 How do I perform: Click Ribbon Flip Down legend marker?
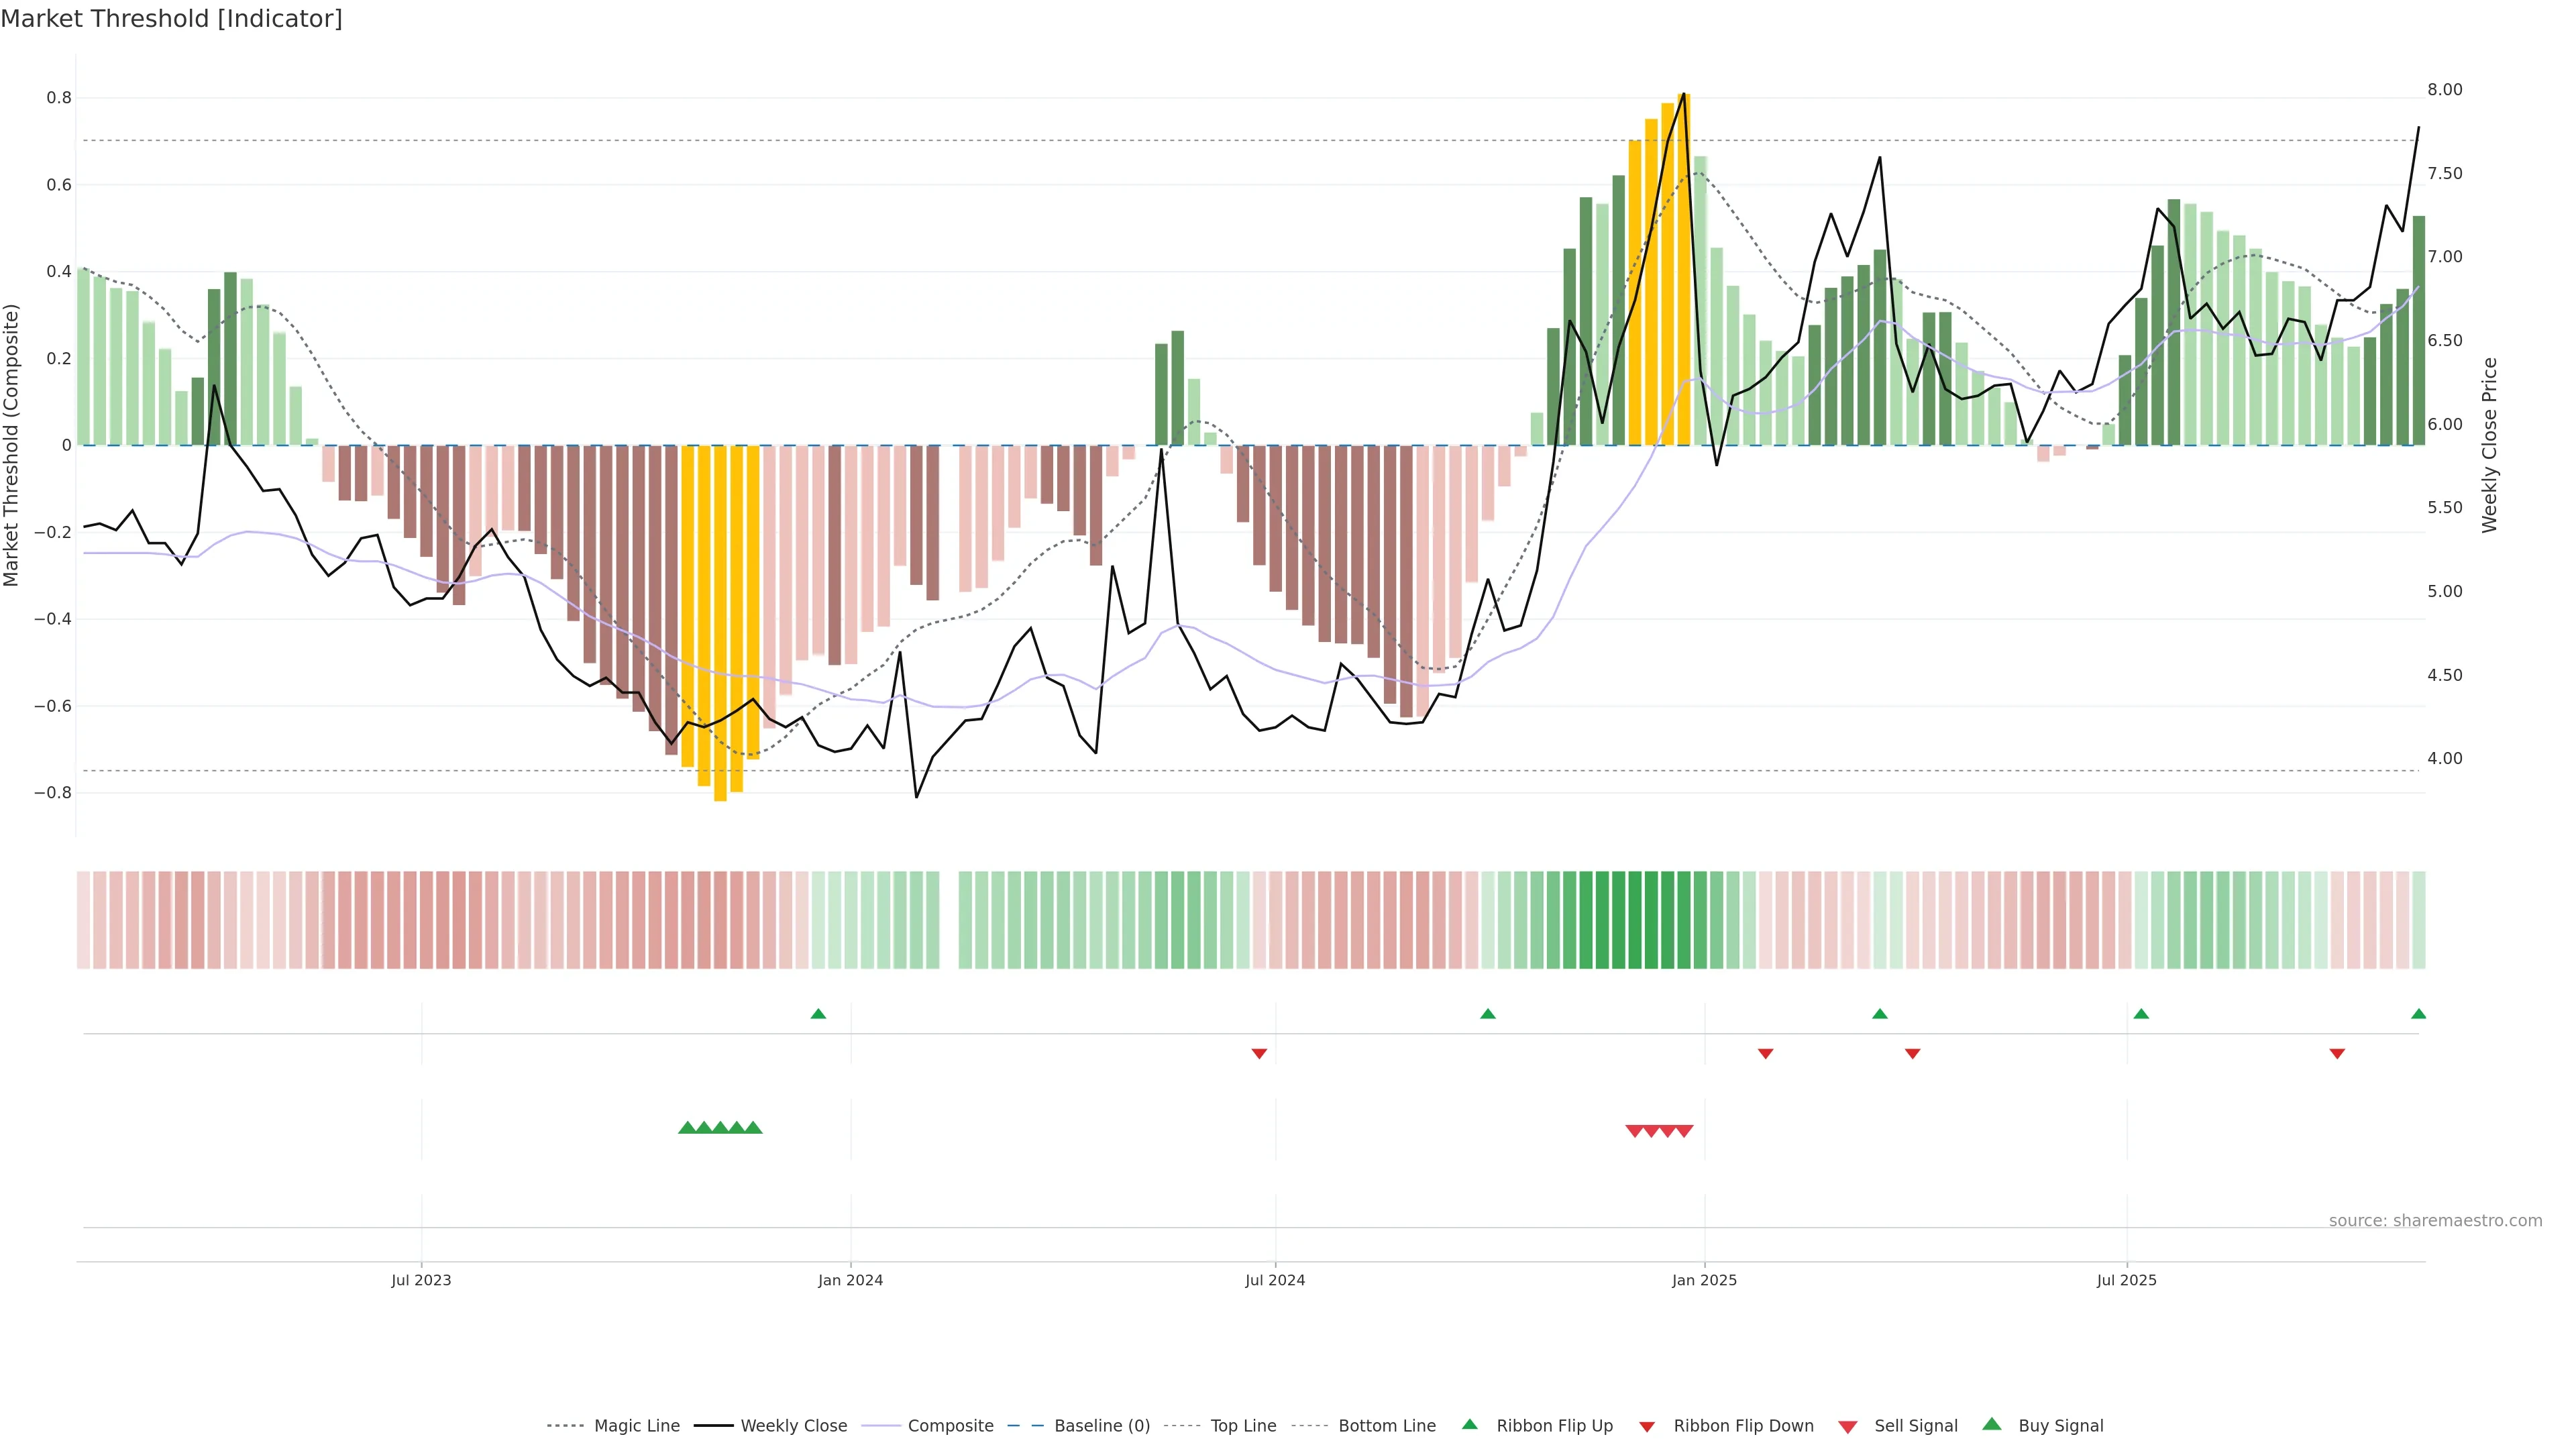tap(1647, 1427)
